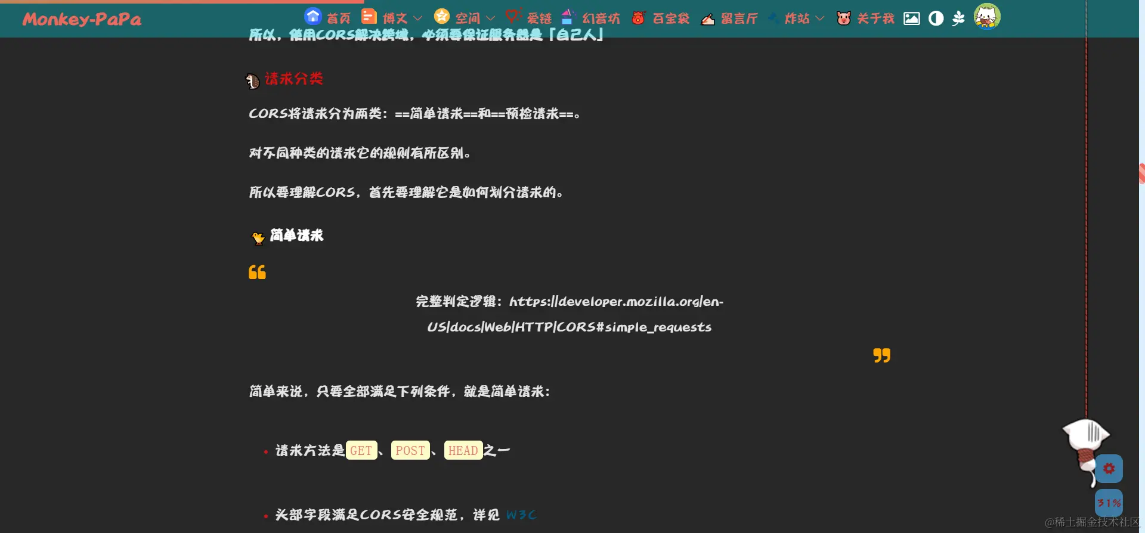Click the pencil icon beside 留言厅
1145x533 pixels.
pos(708,19)
